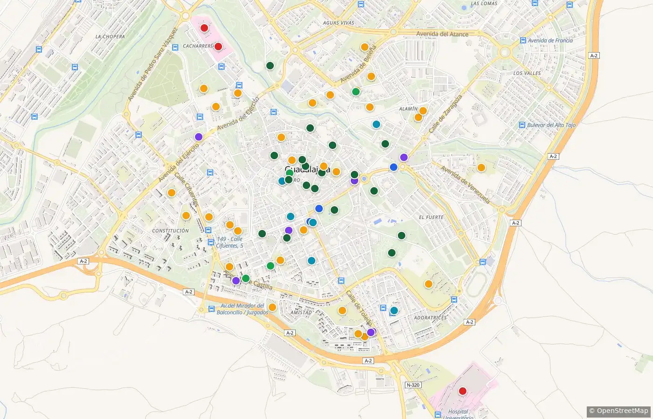This screenshot has height=419, width=653.
Task: Select the Avenida del Atance street label
Action: [x=442, y=34]
